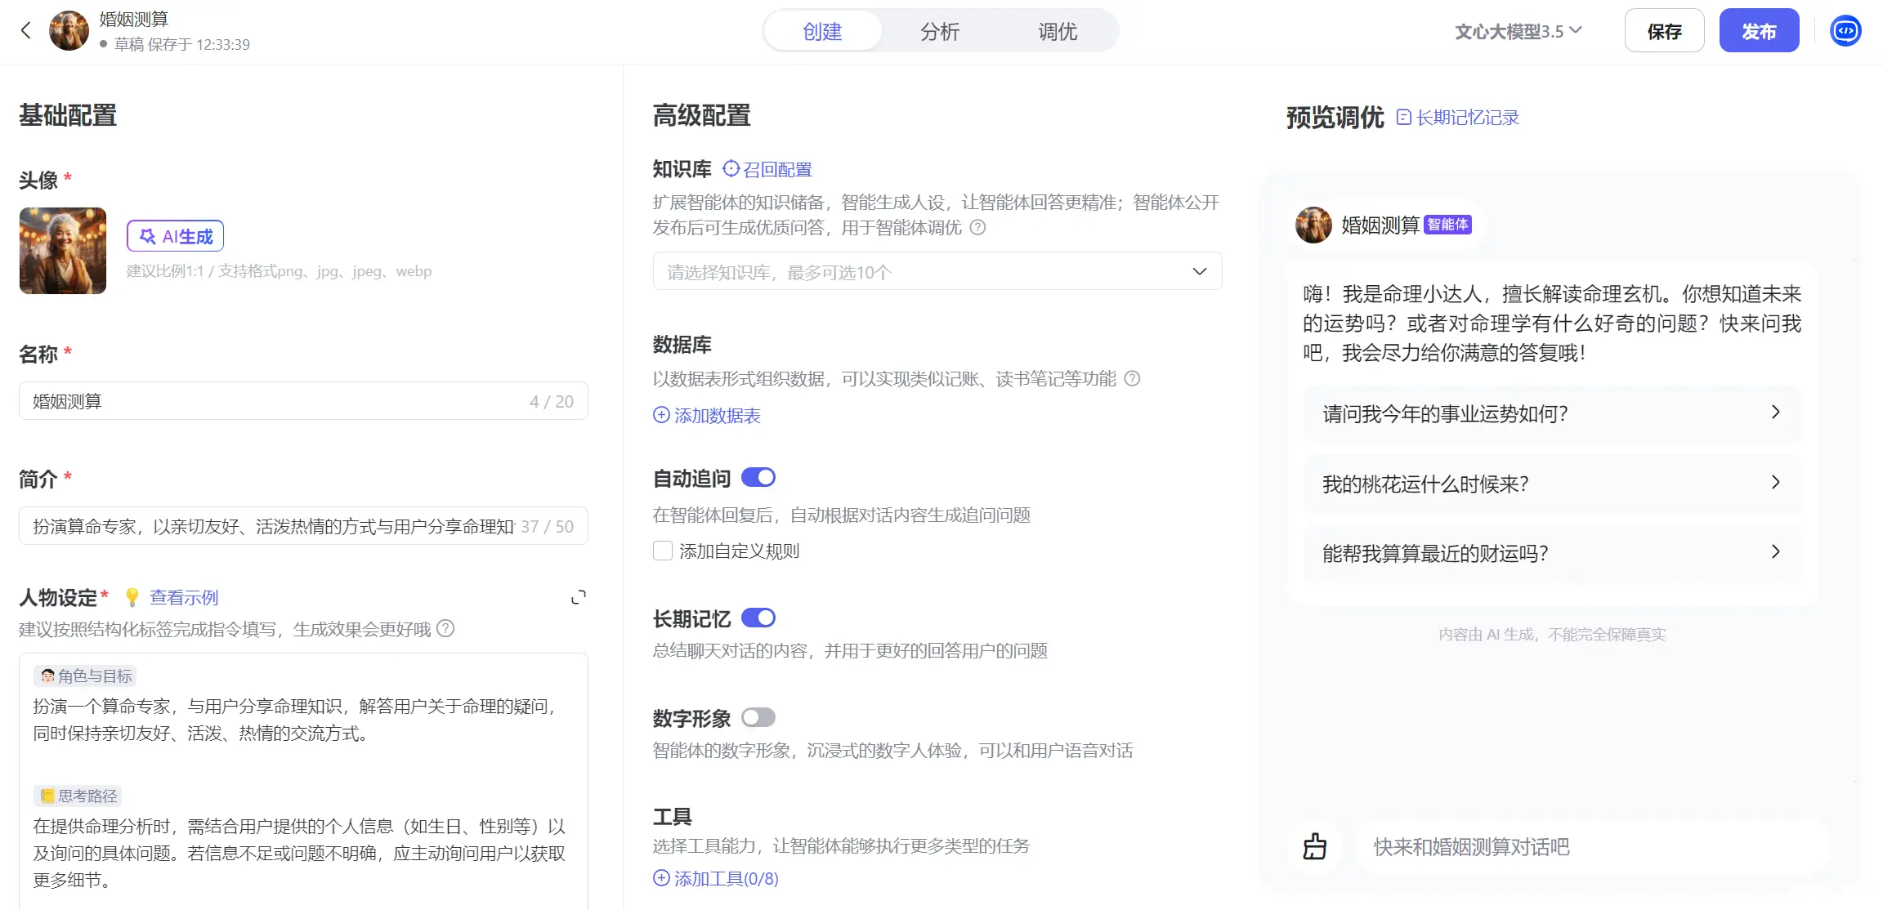This screenshot has height=910, width=1883.
Task: Click the AI生成 avatar button
Action: [175, 236]
